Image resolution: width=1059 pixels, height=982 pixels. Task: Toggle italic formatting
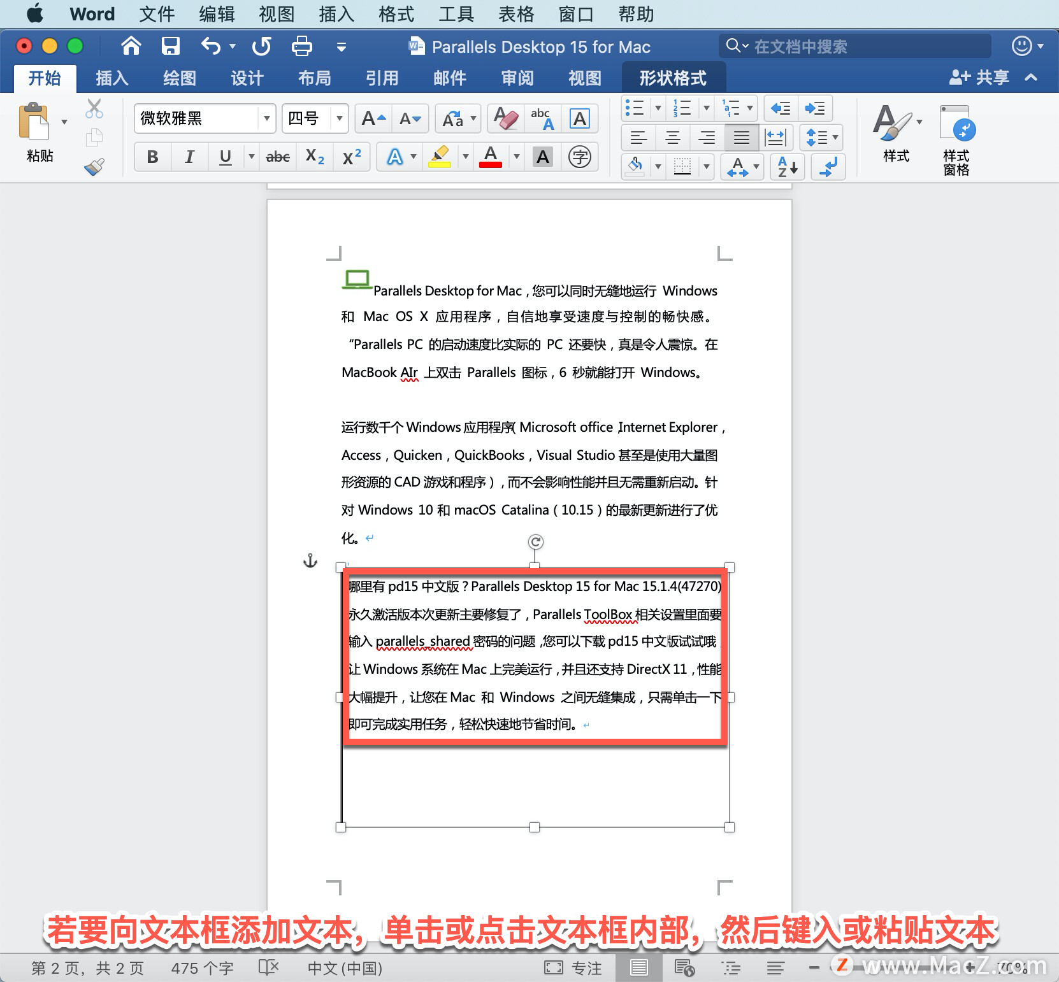point(189,157)
